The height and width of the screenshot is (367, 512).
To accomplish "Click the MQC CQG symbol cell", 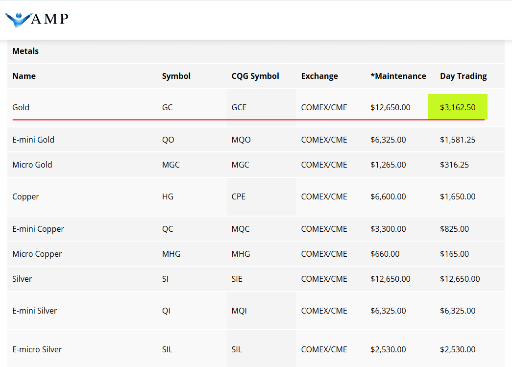I will 241,229.
